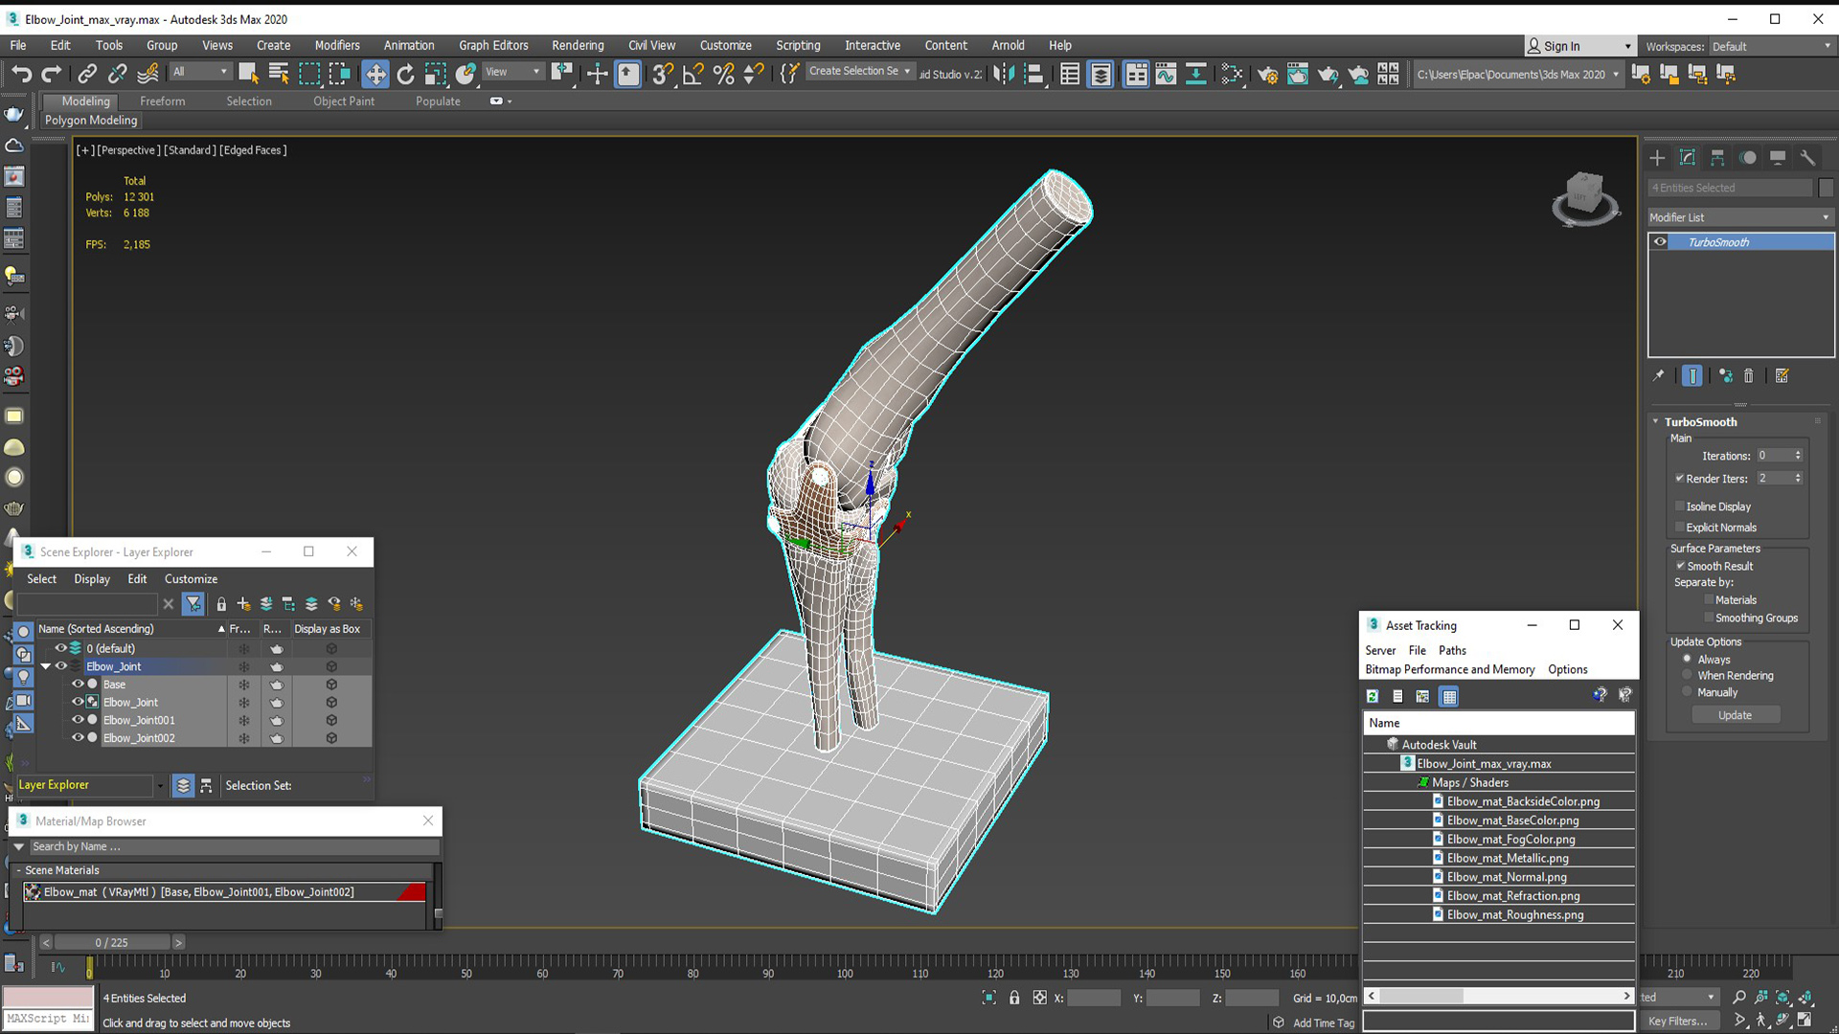Enable Separate by Smoothing Groups checkbox
Image resolution: width=1839 pixels, height=1034 pixels.
[x=1709, y=618]
